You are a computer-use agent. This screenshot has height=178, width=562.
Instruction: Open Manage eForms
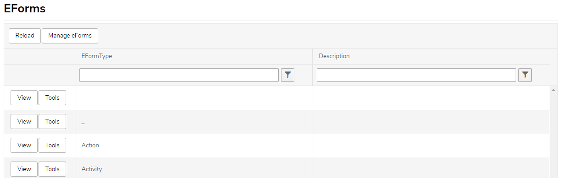pyautogui.click(x=70, y=36)
